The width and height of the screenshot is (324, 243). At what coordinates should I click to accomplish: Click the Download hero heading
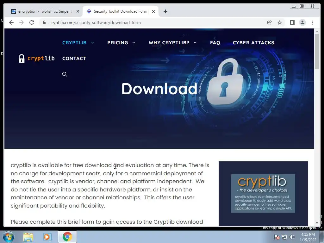pos(159,89)
